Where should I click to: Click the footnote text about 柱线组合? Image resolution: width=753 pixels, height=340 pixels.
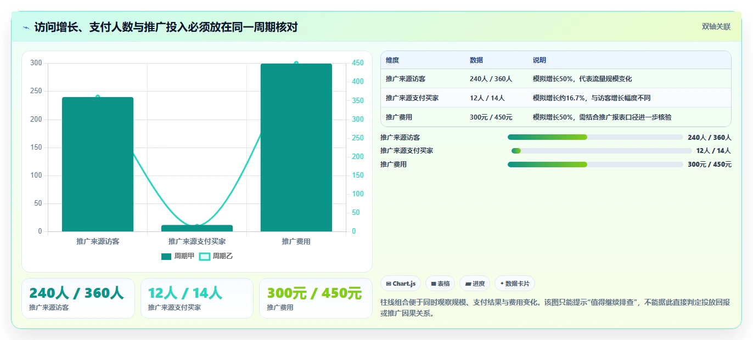click(555, 308)
